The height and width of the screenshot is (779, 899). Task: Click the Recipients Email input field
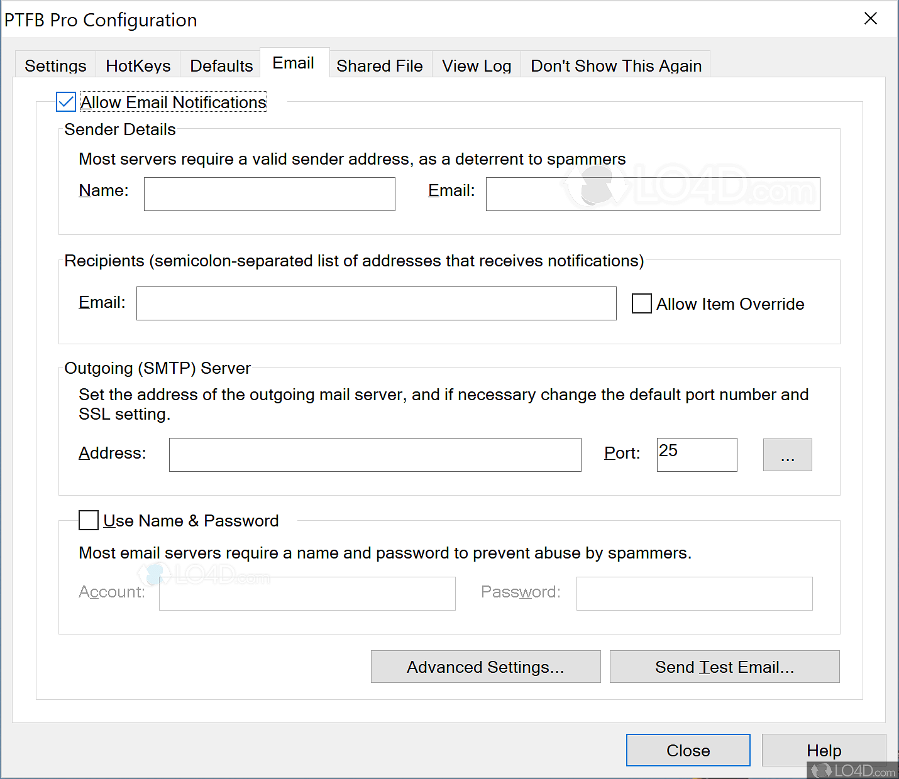coord(377,303)
